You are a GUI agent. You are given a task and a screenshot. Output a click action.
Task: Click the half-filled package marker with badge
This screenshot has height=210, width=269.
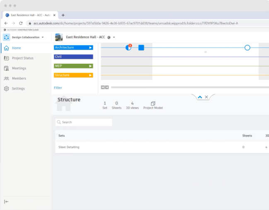pos(128,48)
